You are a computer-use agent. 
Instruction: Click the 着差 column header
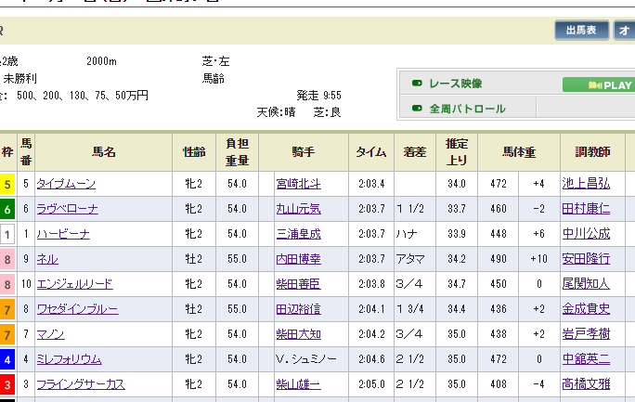pyautogui.click(x=415, y=152)
